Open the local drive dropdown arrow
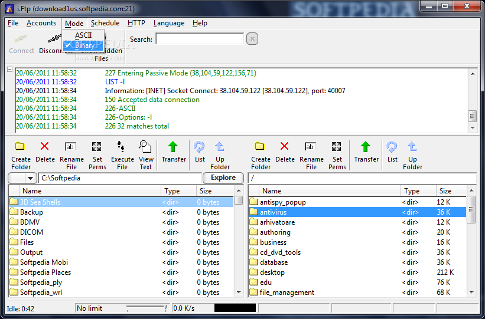Screen dimensions: 485x319 click(30, 178)
